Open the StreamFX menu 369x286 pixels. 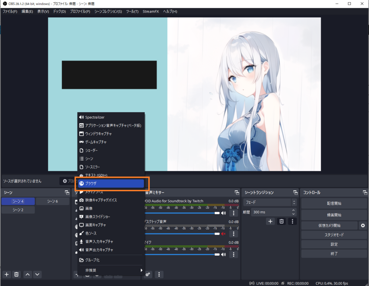click(x=151, y=11)
